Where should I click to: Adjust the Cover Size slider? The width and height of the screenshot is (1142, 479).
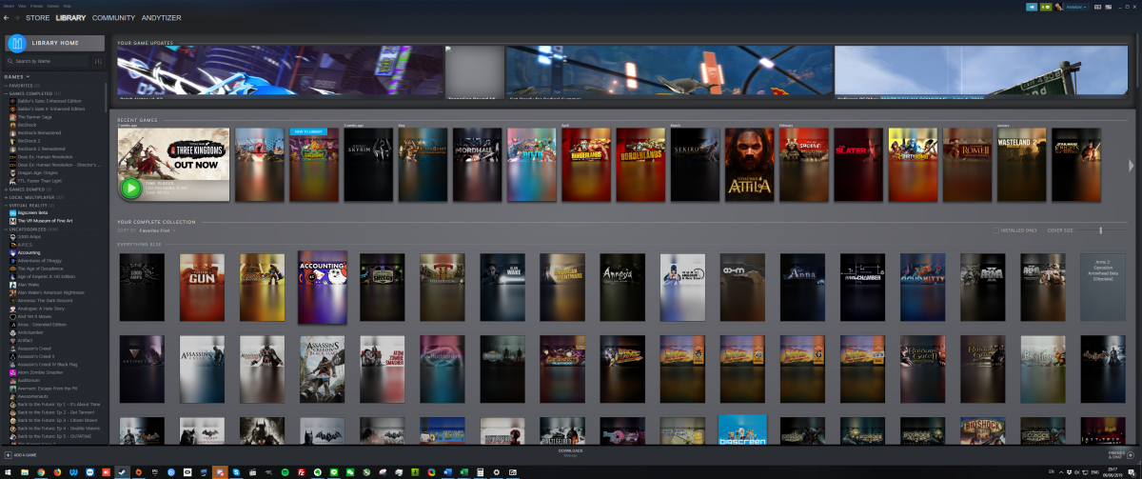1101,230
